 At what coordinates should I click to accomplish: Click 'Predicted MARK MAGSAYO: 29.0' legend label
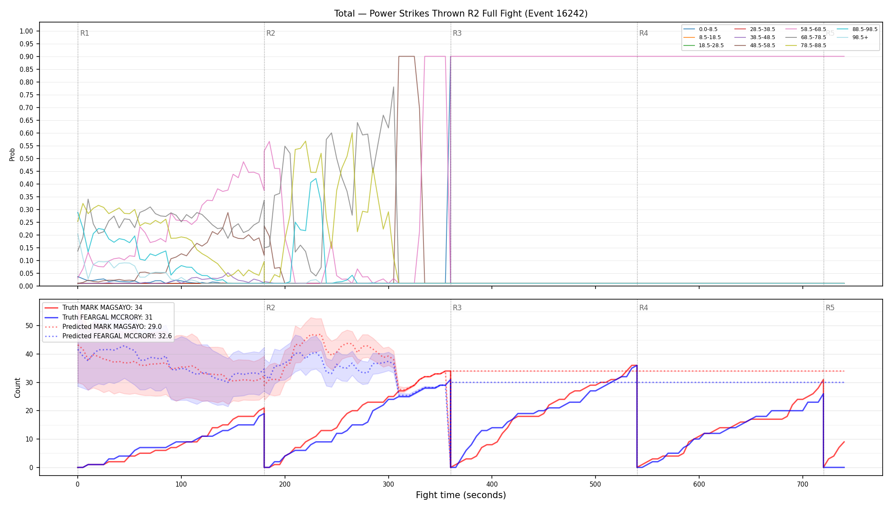[112, 327]
